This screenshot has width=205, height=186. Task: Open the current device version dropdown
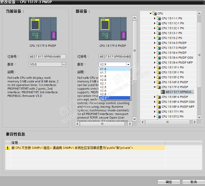pos(64,64)
